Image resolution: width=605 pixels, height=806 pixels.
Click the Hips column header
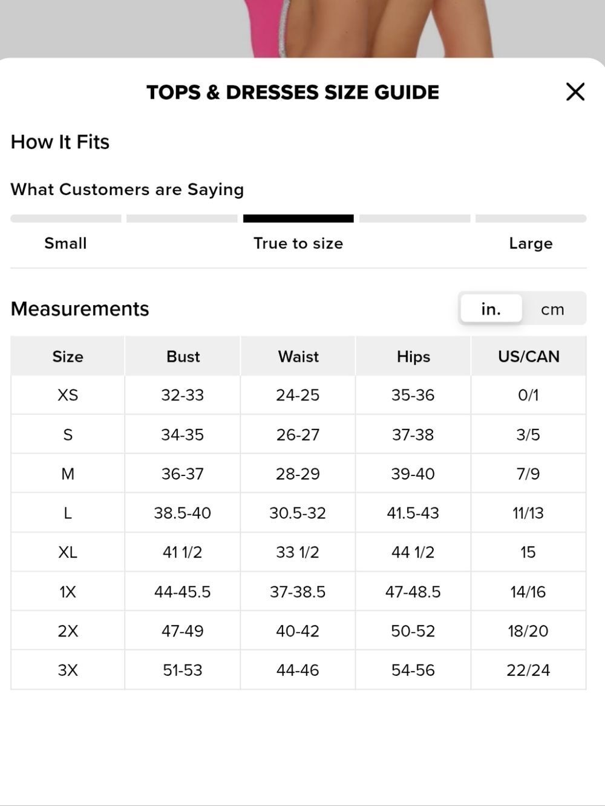pyautogui.click(x=413, y=356)
